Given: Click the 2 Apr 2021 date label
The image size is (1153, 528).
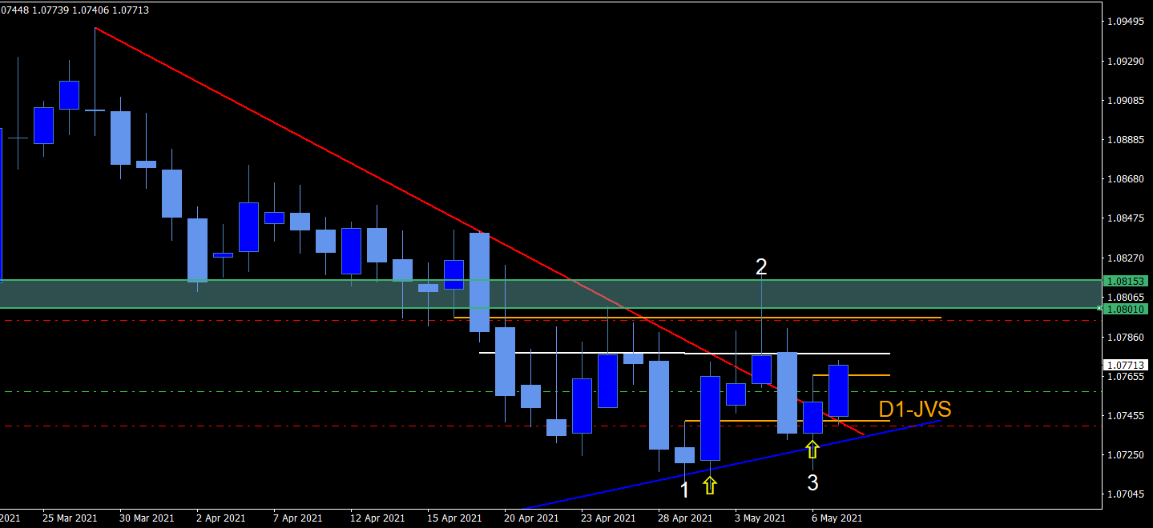Looking at the screenshot, I should pyautogui.click(x=220, y=518).
